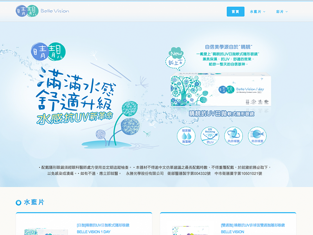Click the 中市衛器廣字第10501021號 text
The height and width of the screenshot is (235, 313).
238,174
